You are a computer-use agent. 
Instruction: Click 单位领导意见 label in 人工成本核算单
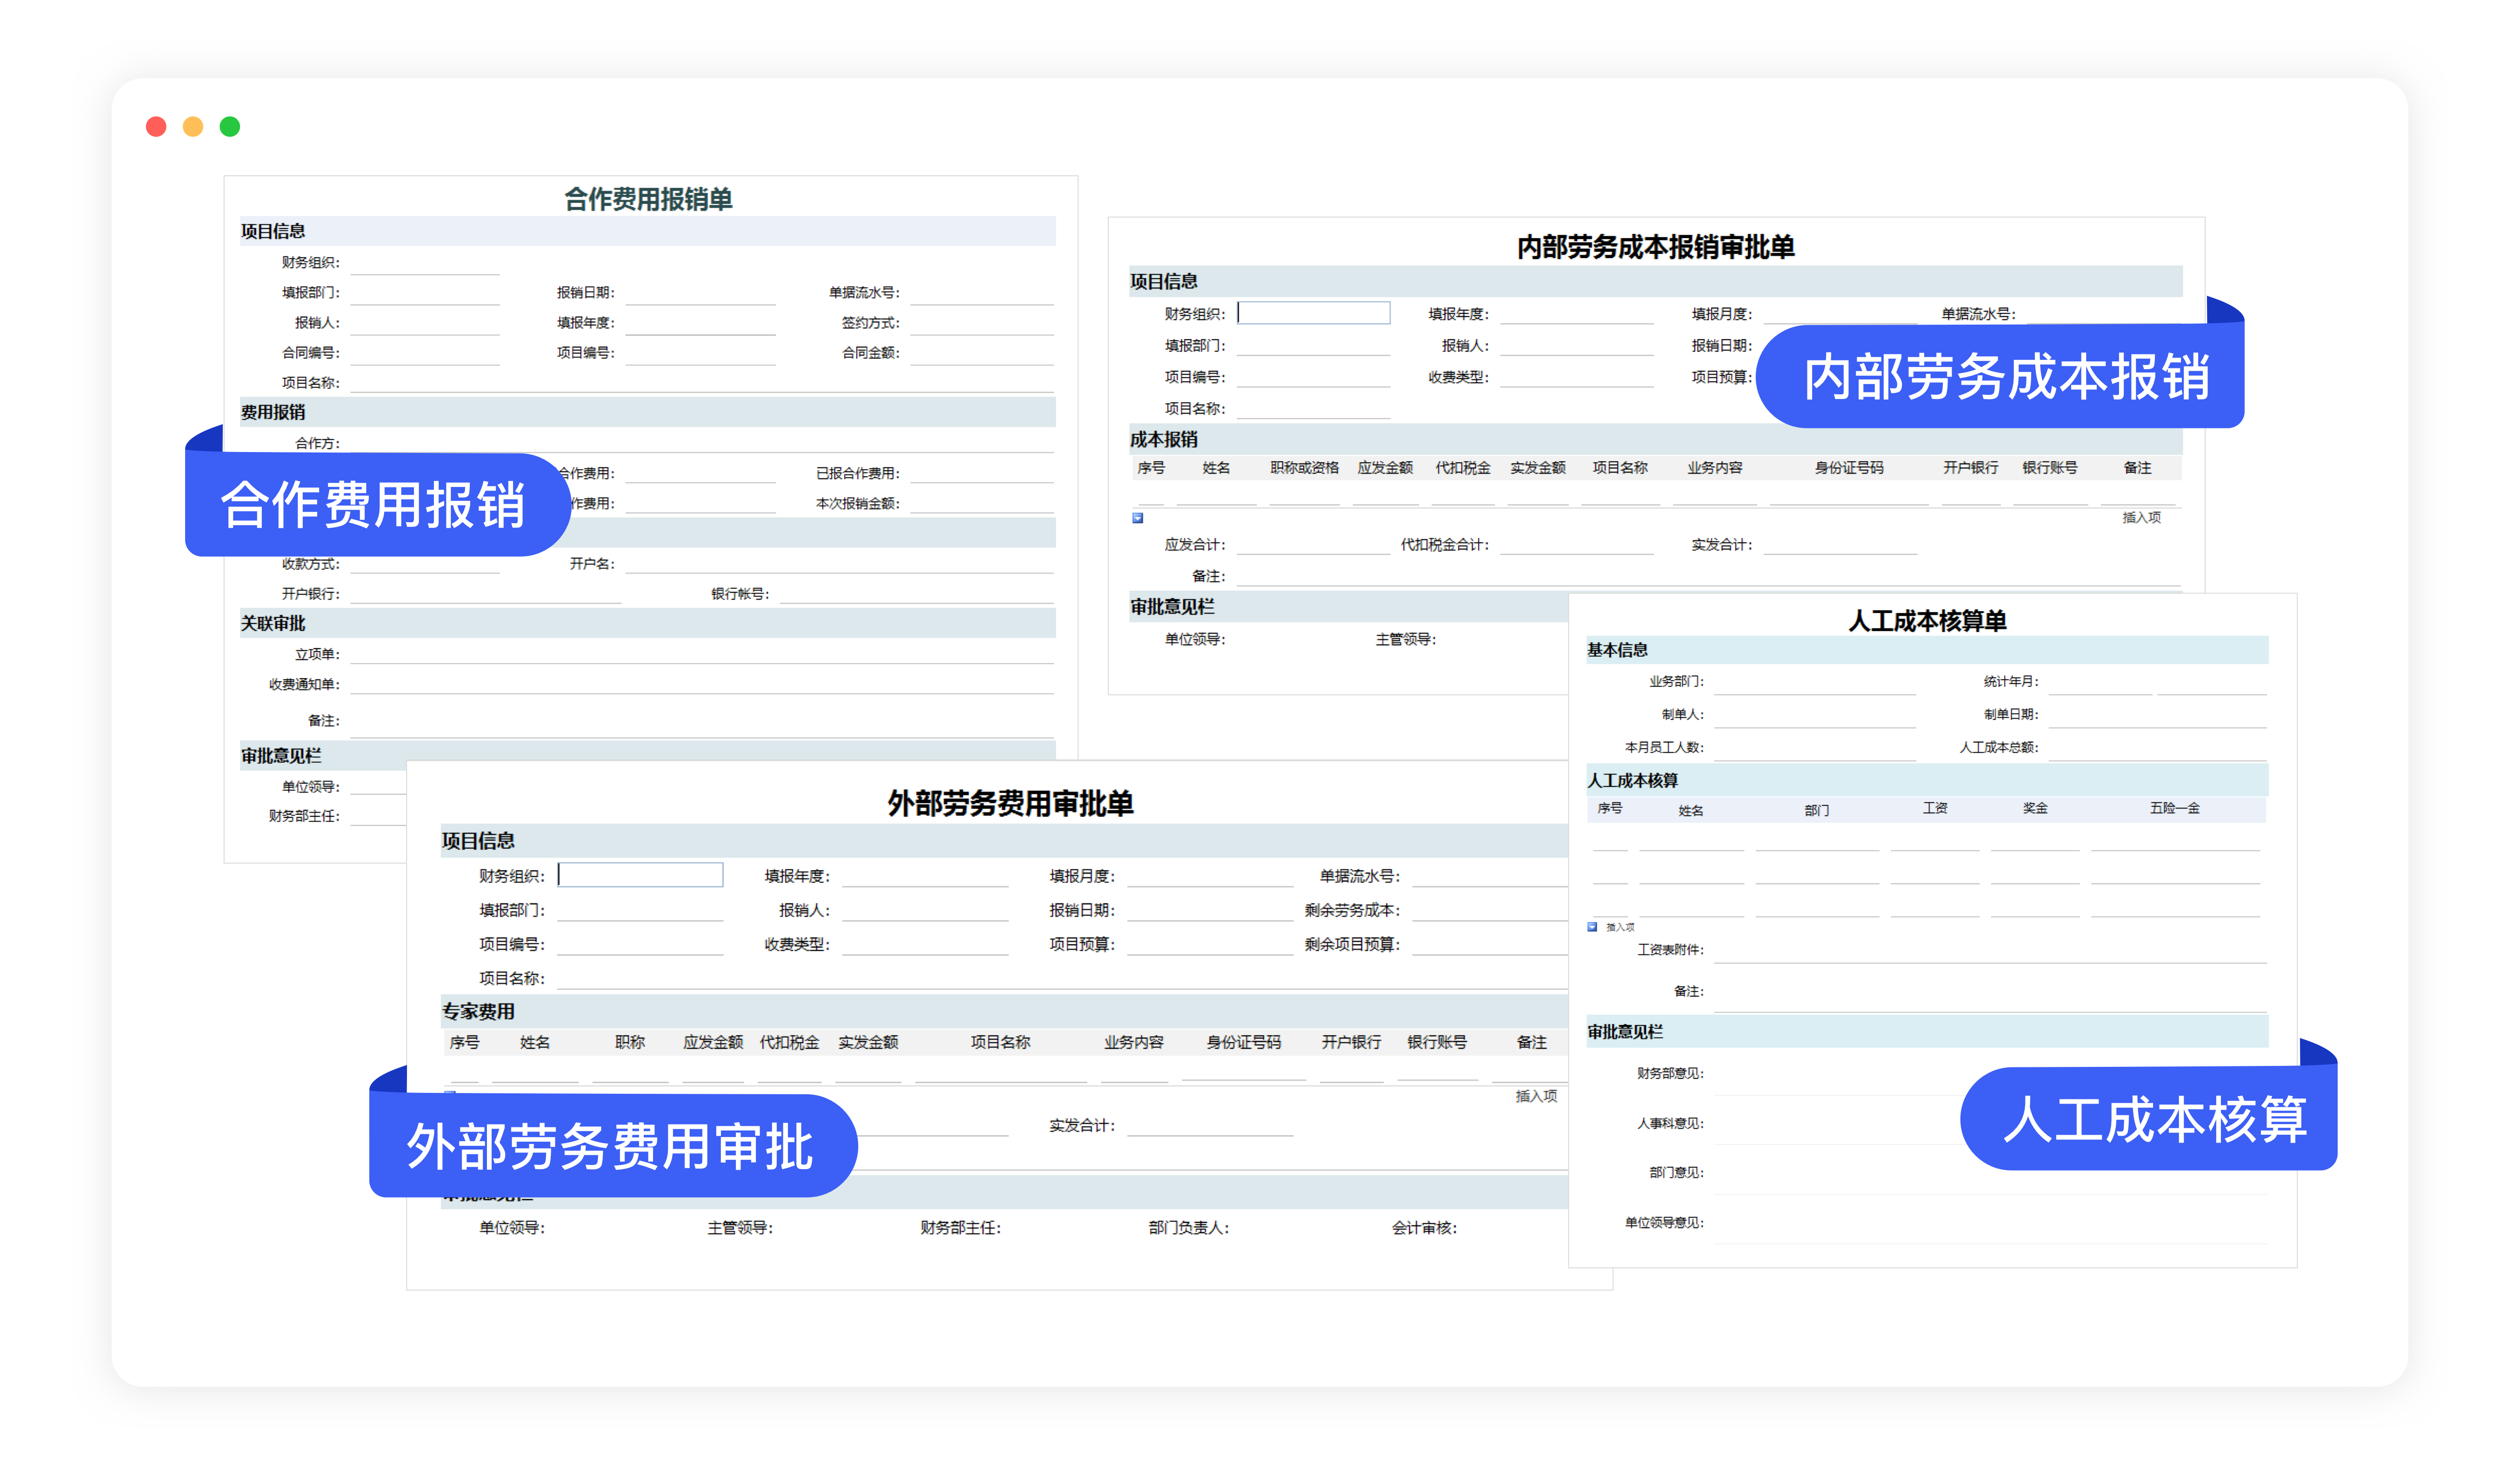[1664, 1222]
